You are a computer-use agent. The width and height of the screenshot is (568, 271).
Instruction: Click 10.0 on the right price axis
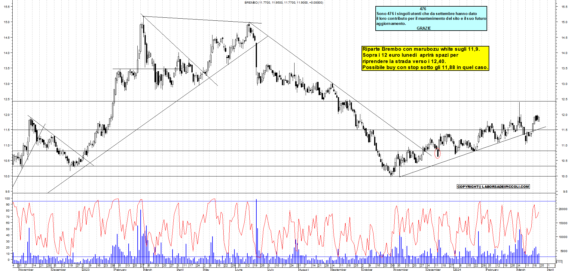click(564, 176)
